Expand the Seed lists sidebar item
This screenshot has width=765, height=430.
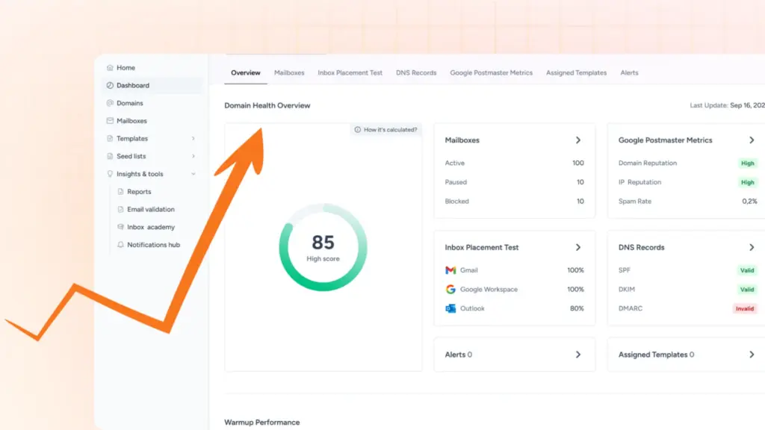(x=192, y=156)
